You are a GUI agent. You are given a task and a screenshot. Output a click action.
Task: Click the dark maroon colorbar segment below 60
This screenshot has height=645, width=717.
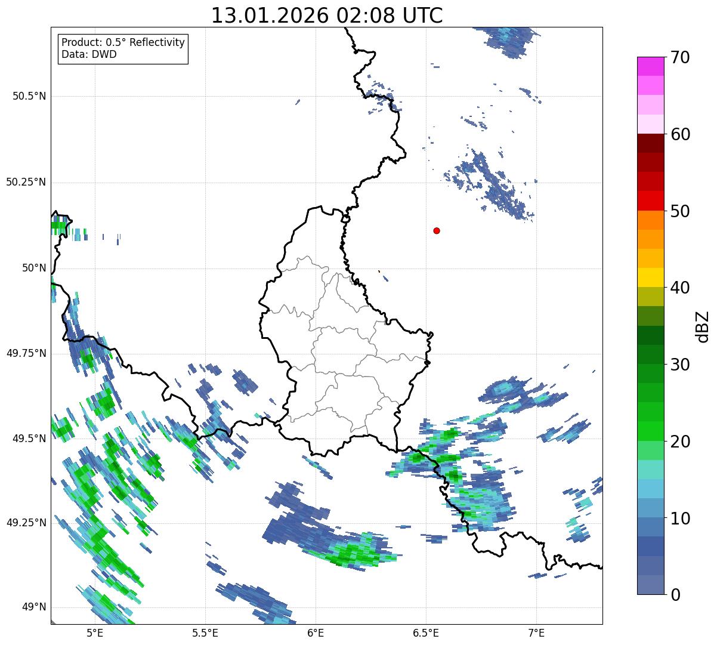(x=650, y=143)
